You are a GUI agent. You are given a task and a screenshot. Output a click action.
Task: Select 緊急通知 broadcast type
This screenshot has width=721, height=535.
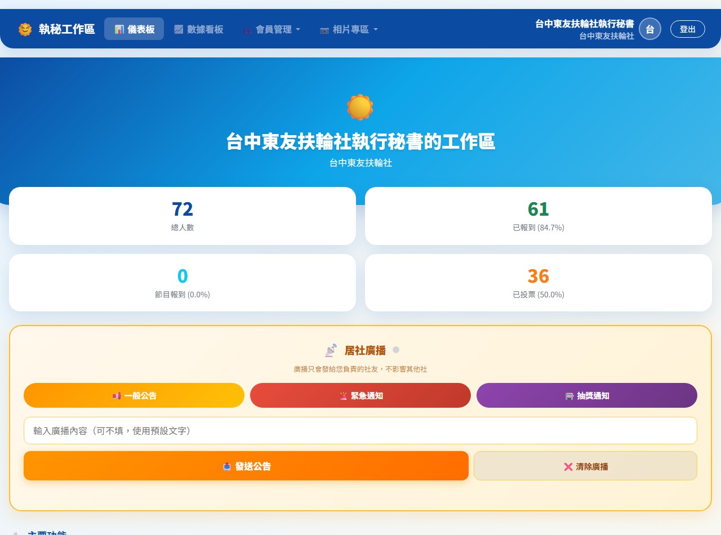pos(360,395)
